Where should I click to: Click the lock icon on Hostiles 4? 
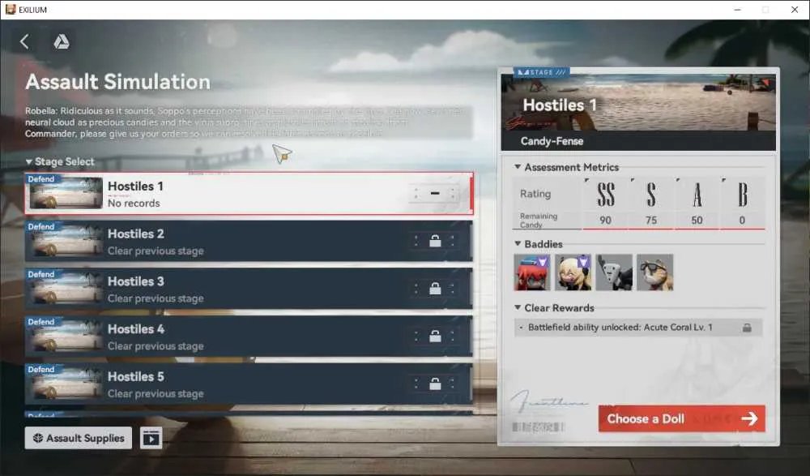(x=435, y=336)
